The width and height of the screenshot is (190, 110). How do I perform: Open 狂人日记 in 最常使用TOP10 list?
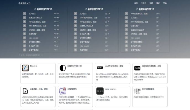[83, 14]
